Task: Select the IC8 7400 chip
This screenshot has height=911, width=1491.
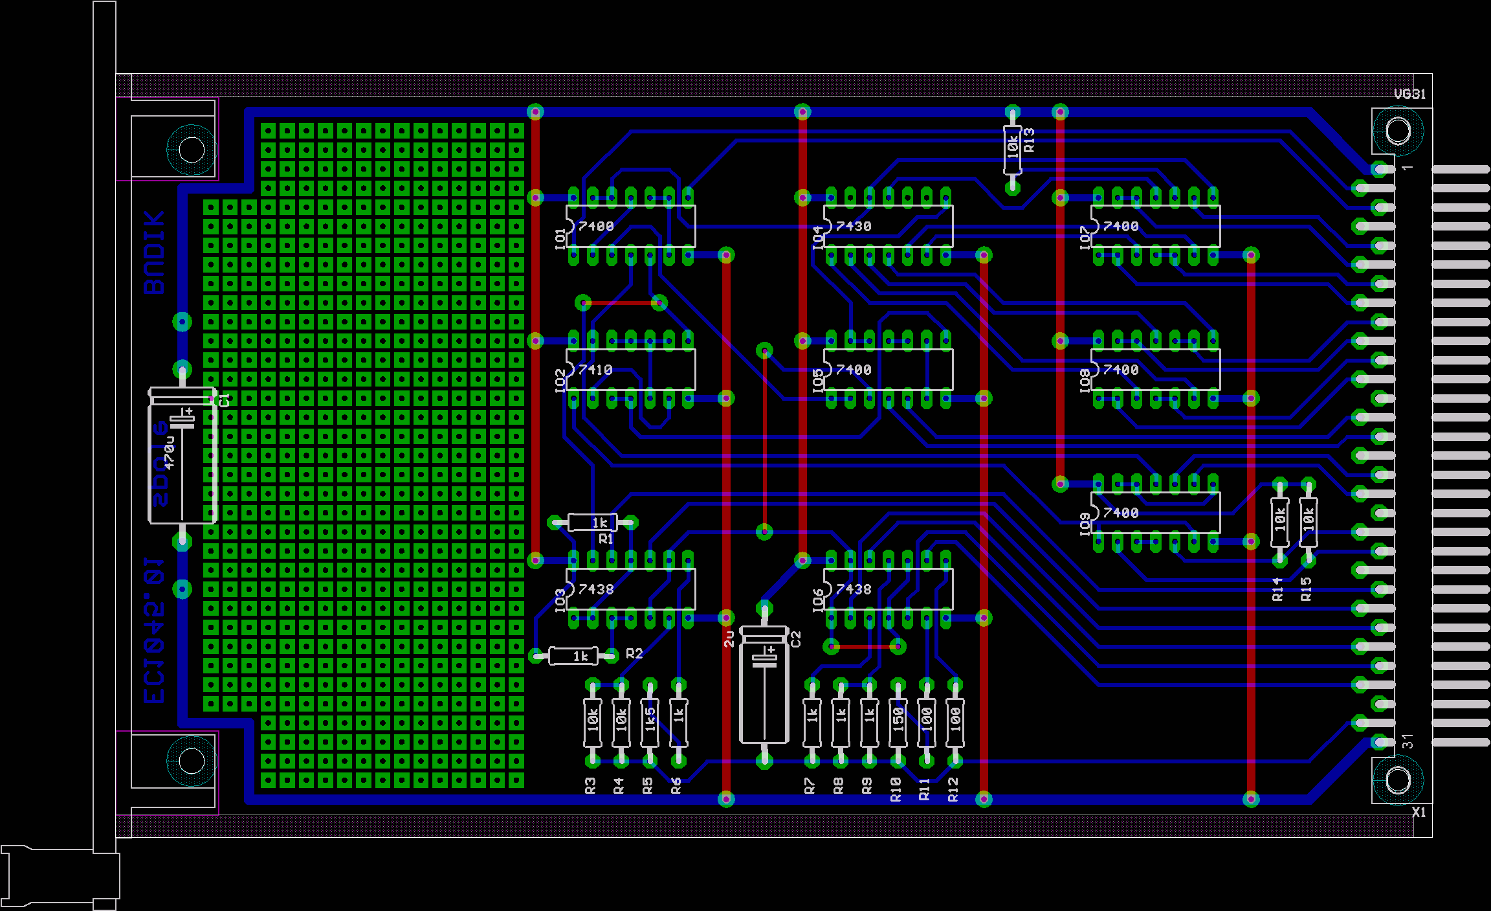Action: [1155, 370]
